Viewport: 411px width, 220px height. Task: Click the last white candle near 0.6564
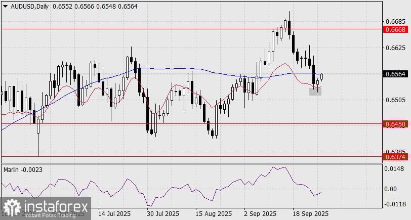(x=322, y=76)
